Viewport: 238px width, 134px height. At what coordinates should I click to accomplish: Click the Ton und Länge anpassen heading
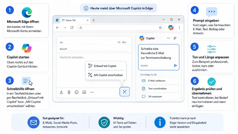tap(210, 57)
